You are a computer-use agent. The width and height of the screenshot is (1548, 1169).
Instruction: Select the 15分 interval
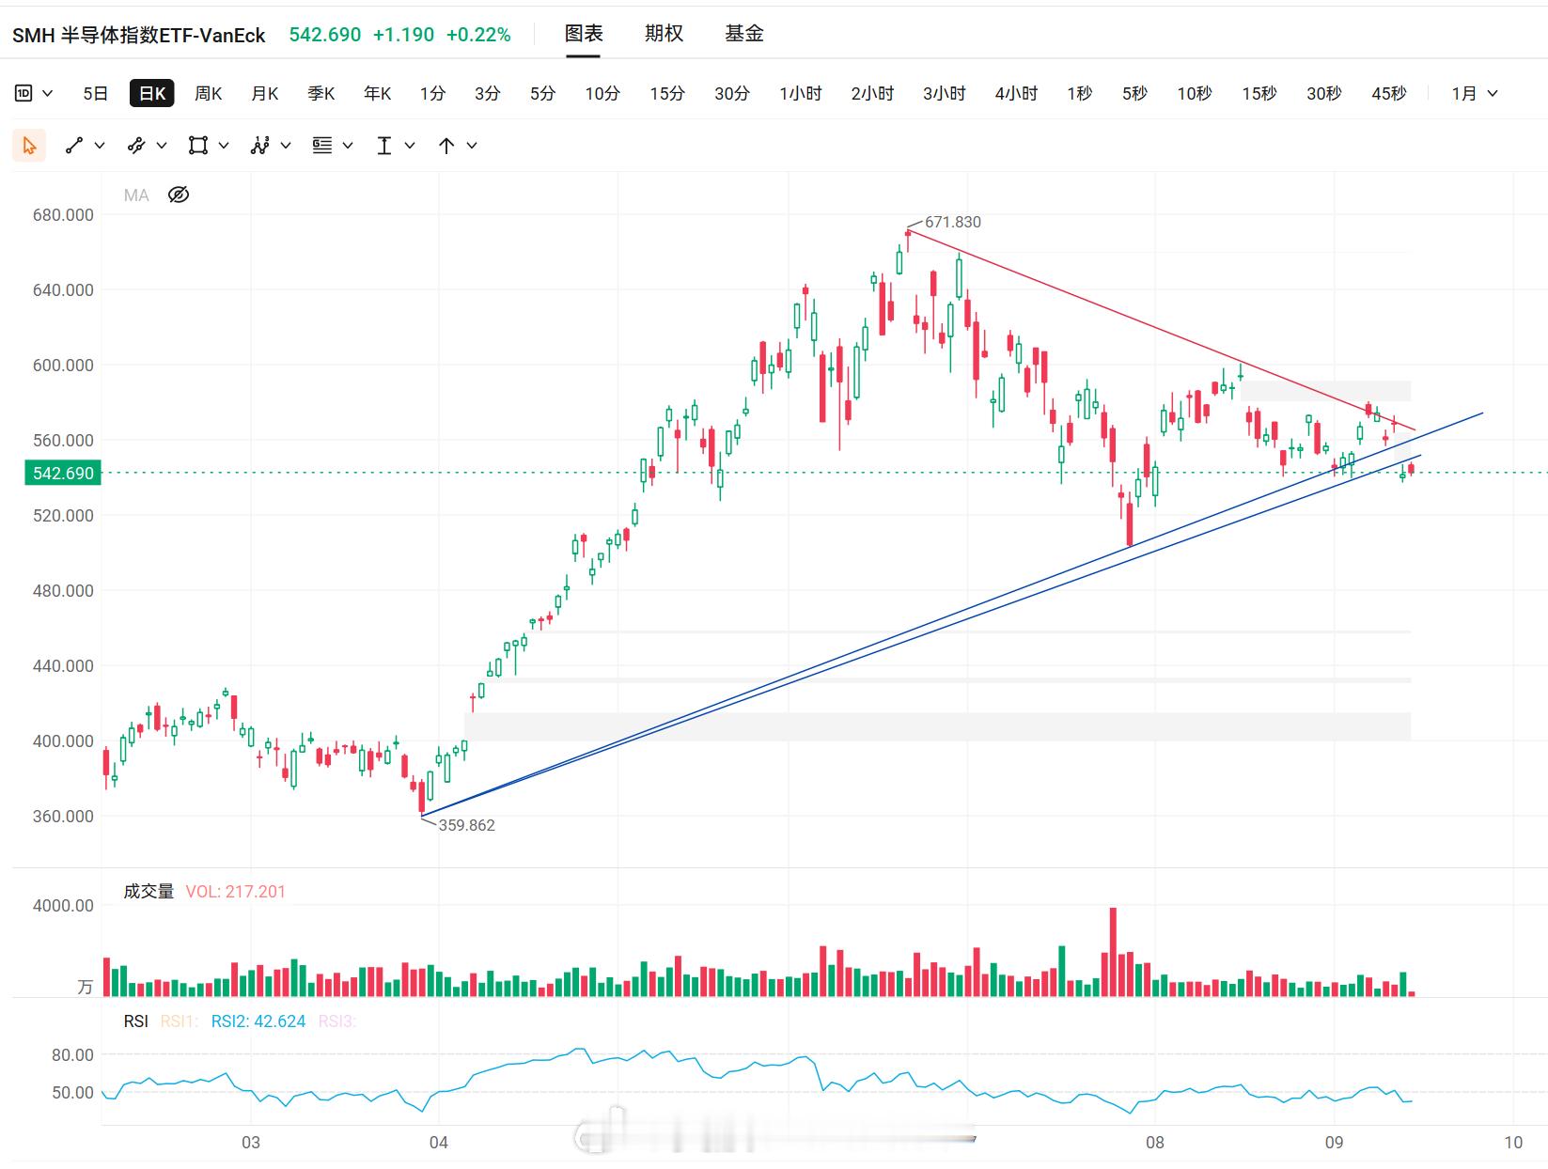point(667,93)
